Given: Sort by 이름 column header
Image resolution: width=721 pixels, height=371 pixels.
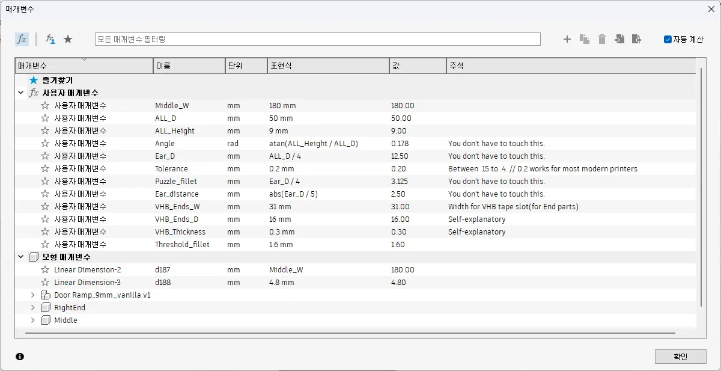Looking at the screenshot, I should [x=189, y=66].
